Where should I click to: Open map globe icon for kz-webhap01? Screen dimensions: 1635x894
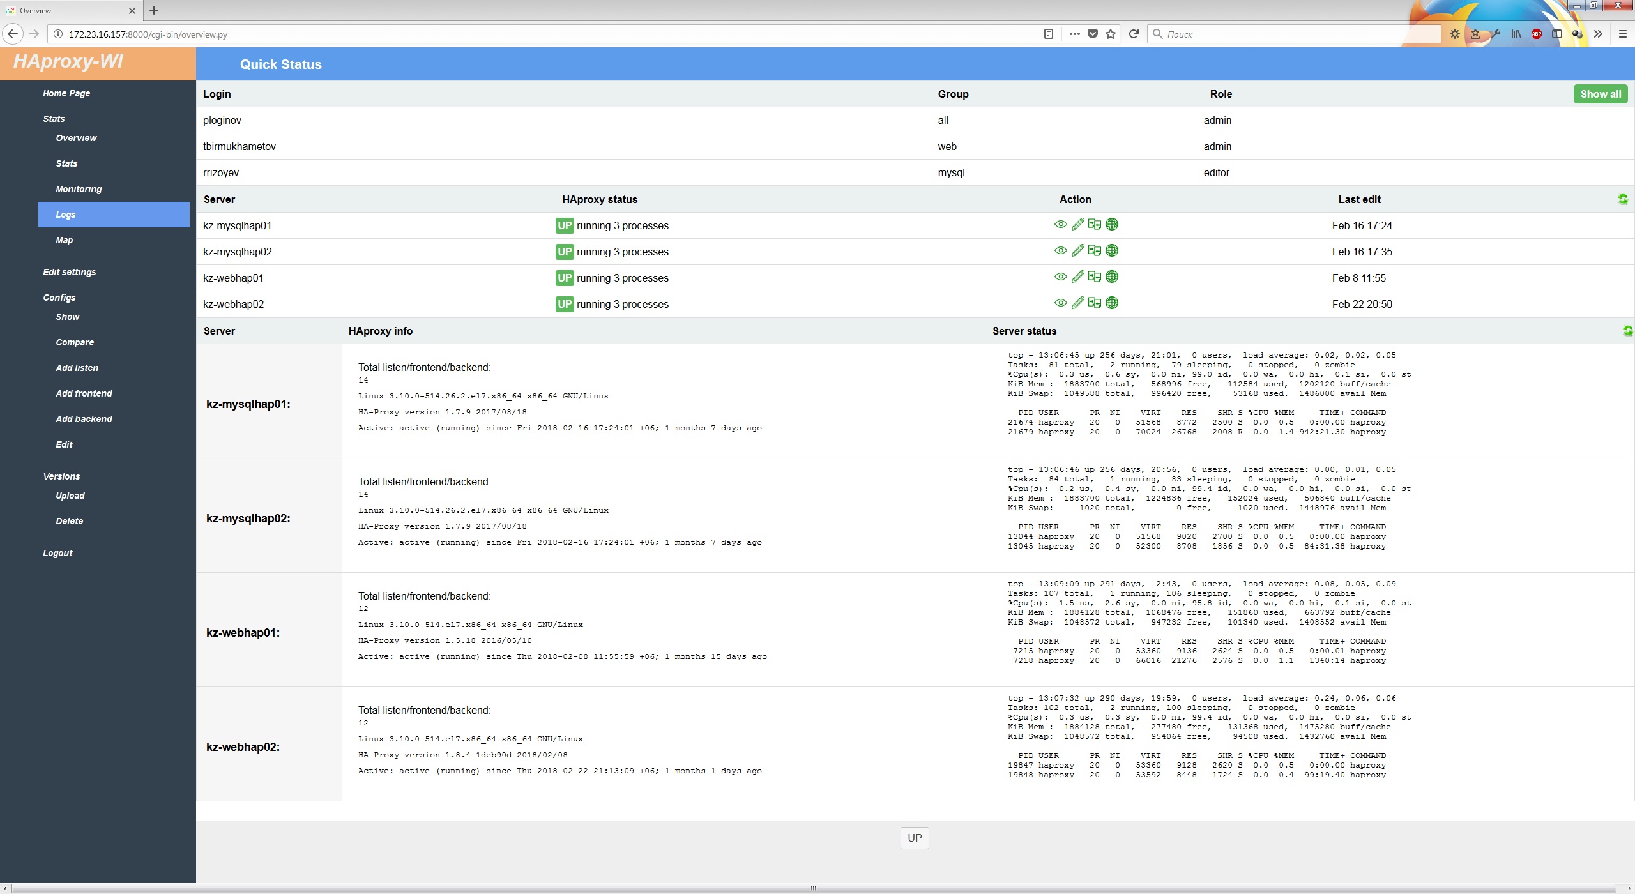[x=1112, y=277]
